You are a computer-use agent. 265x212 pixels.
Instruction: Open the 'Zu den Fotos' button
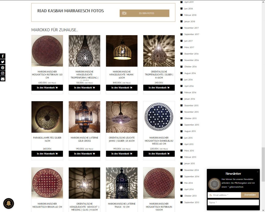coord(144,13)
